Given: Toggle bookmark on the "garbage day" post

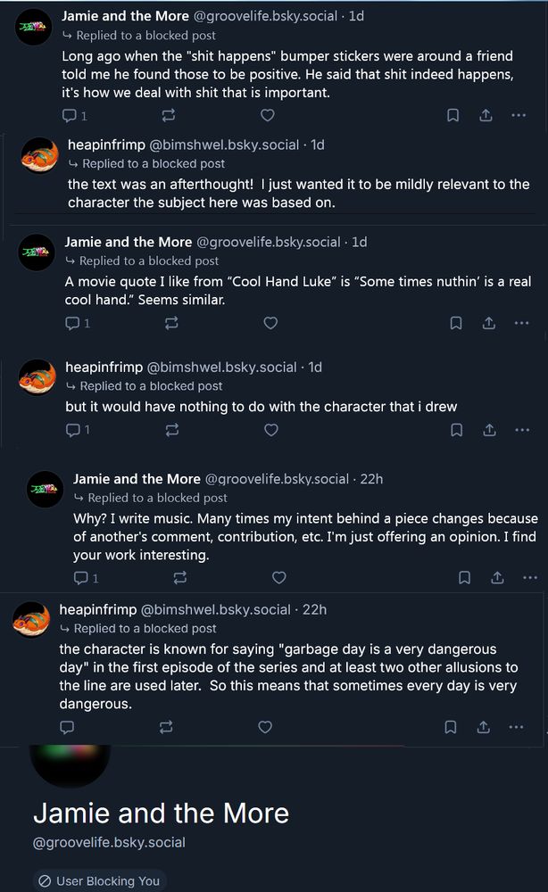Looking at the screenshot, I should [x=451, y=727].
